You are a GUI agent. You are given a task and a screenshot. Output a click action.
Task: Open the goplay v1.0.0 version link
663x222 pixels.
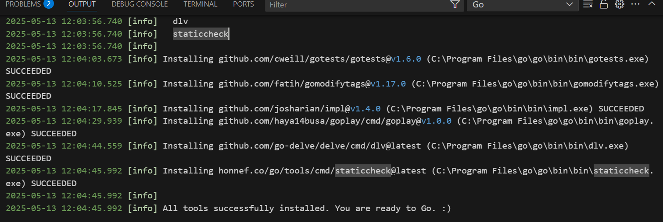(x=436, y=121)
